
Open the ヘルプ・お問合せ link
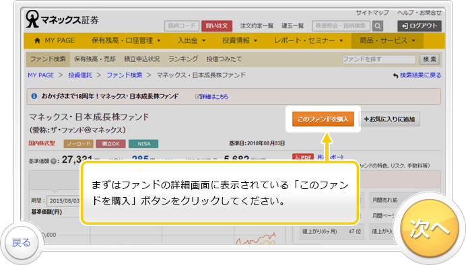[420, 13]
